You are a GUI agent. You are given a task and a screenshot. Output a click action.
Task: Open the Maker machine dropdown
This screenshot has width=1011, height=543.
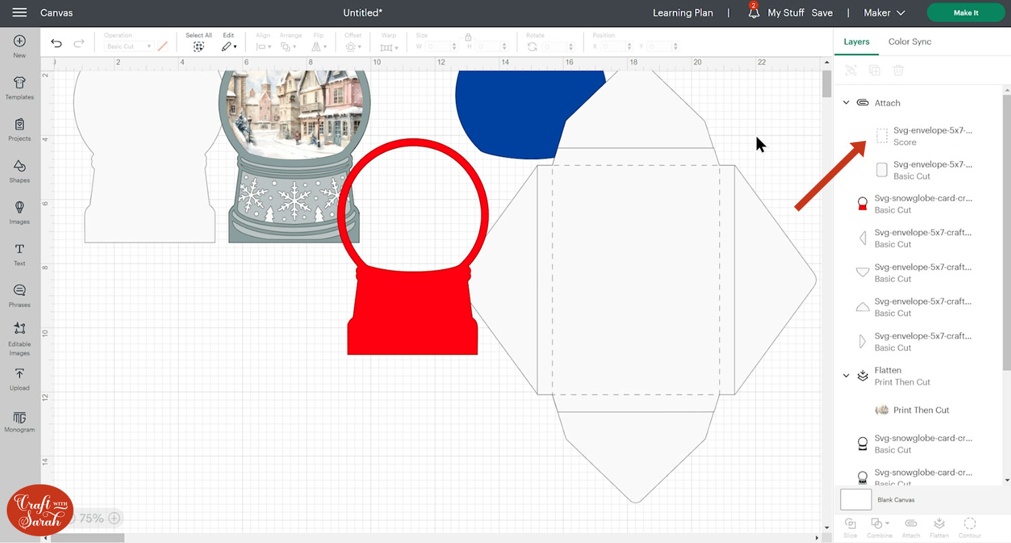tap(885, 13)
